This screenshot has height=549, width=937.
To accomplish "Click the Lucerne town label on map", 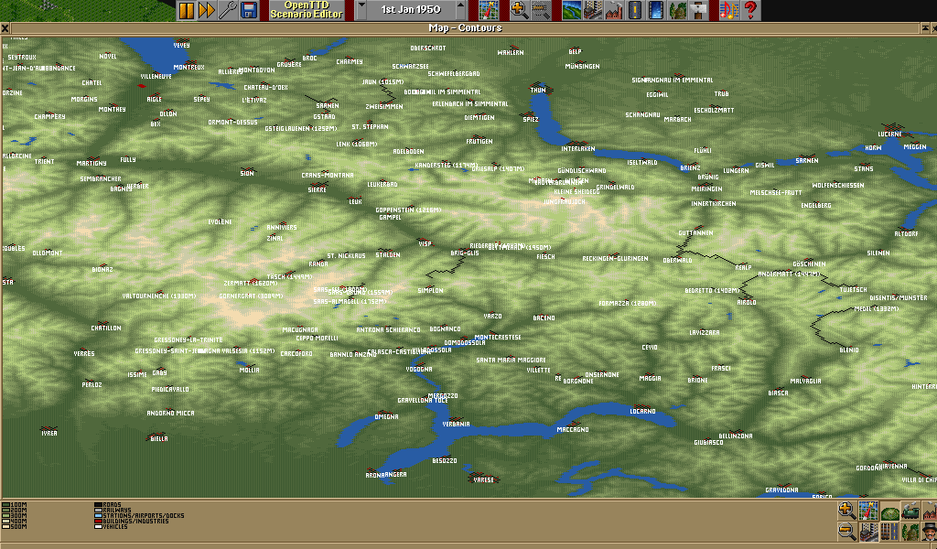I will [x=889, y=134].
